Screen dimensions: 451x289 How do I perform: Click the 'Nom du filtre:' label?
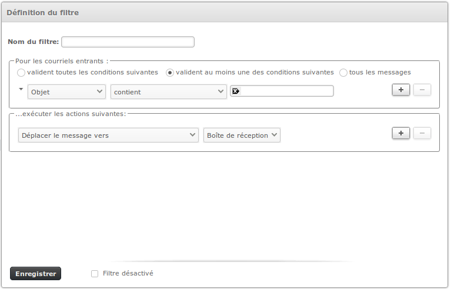pos(34,42)
